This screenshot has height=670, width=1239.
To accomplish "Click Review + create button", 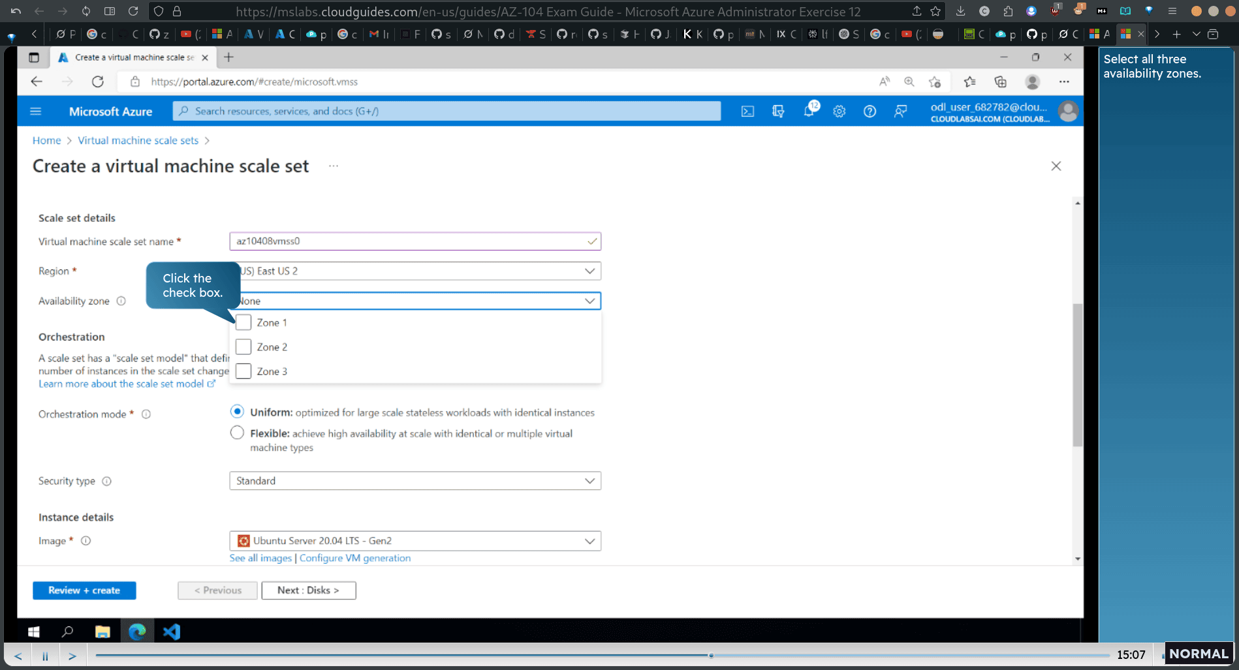I will tap(84, 590).
